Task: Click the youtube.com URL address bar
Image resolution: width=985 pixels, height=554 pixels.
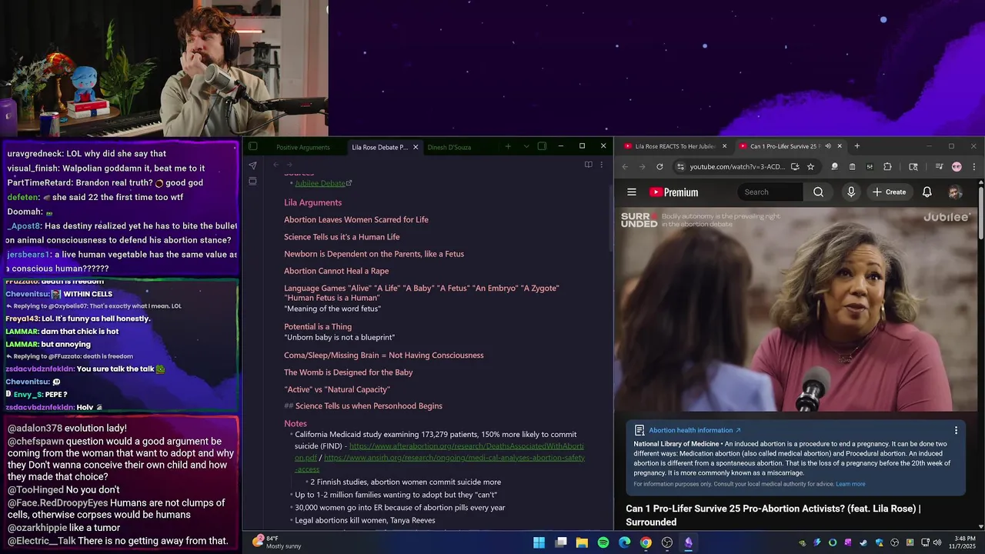Action: [737, 166]
